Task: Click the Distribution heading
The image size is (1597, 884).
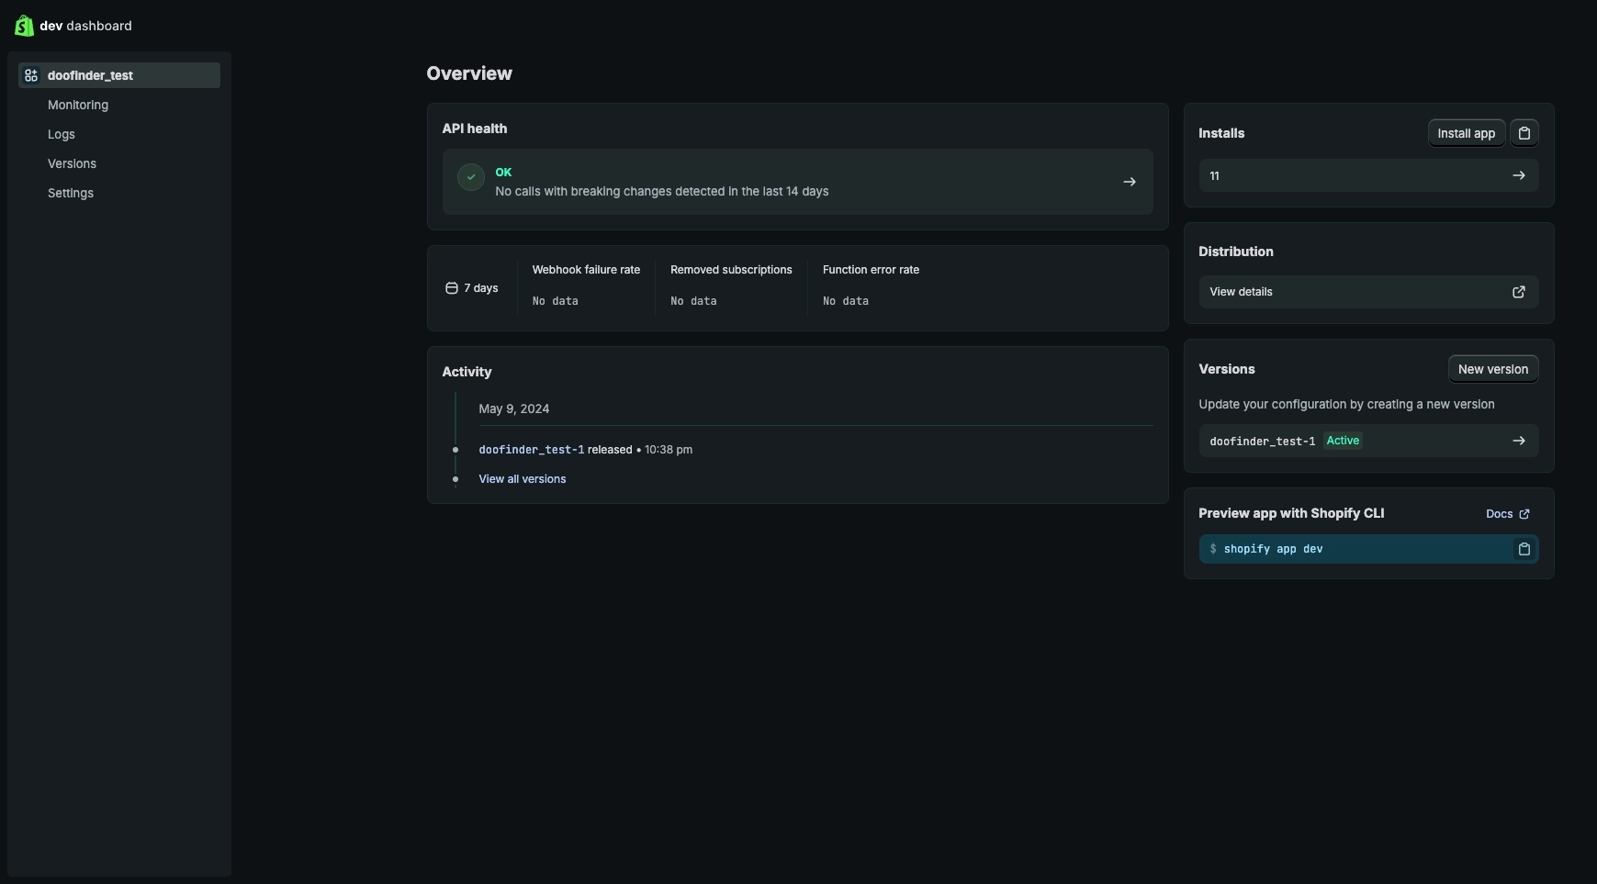Action: pyautogui.click(x=1236, y=252)
